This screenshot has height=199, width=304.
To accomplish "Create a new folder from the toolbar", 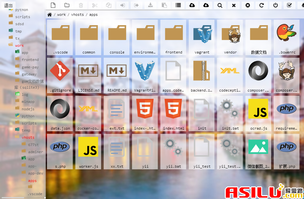I will (x=67, y=5).
